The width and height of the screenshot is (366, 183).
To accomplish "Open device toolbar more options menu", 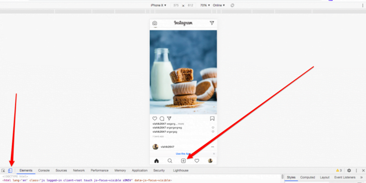I will [363, 5].
